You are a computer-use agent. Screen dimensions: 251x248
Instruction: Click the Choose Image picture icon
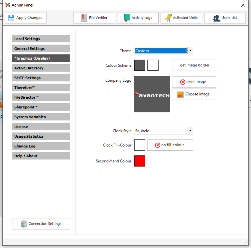pyautogui.click(x=180, y=94)
